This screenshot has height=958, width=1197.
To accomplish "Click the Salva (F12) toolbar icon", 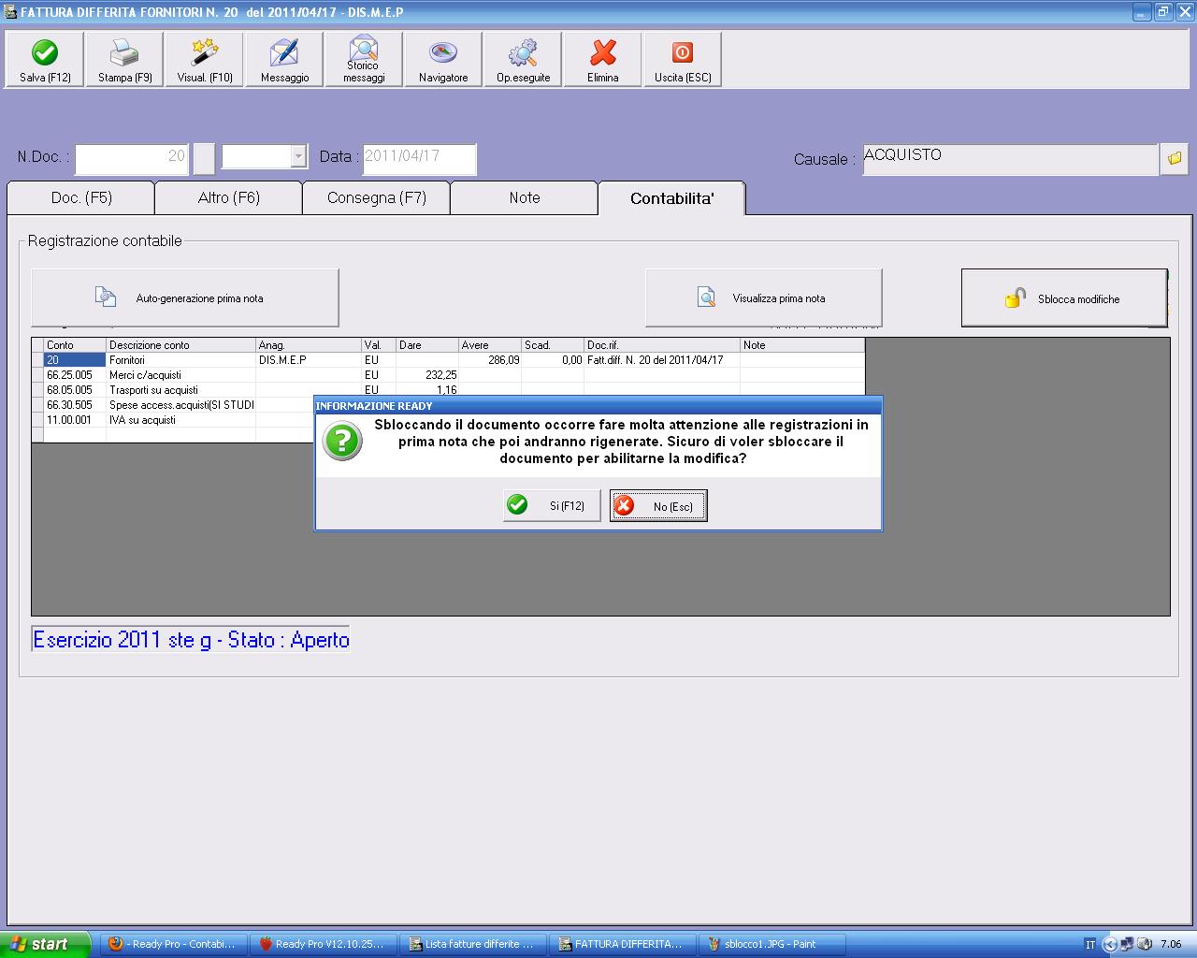I will tap(45, 60).
